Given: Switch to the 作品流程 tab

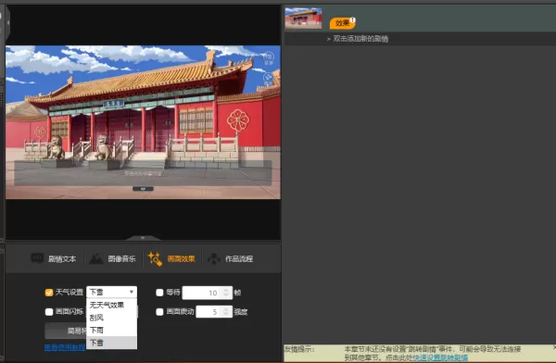Looking at the screenshot, I should coord(231,258).
